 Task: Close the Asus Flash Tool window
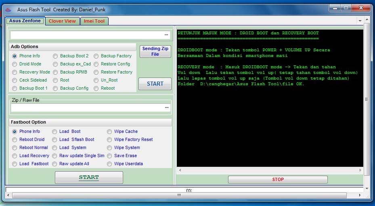pos(361,8)
